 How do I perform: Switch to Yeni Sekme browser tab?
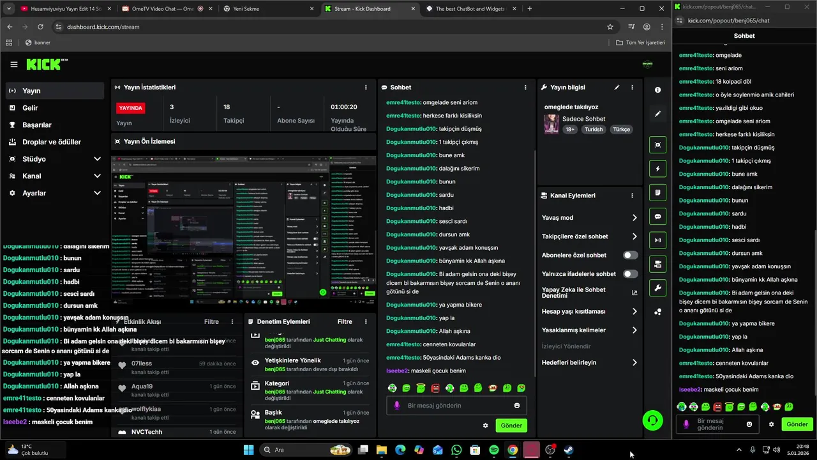click(x=267, y=9)
